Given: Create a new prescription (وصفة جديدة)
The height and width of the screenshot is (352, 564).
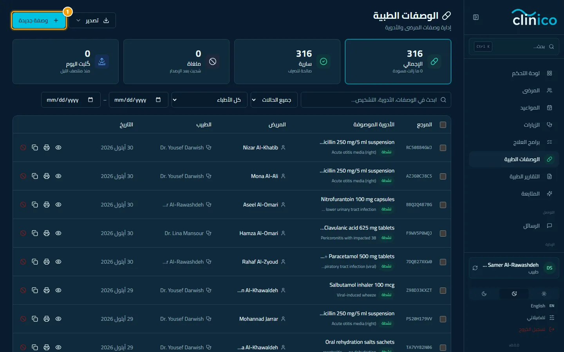Looking at the screenshot, I should (39, 20).
